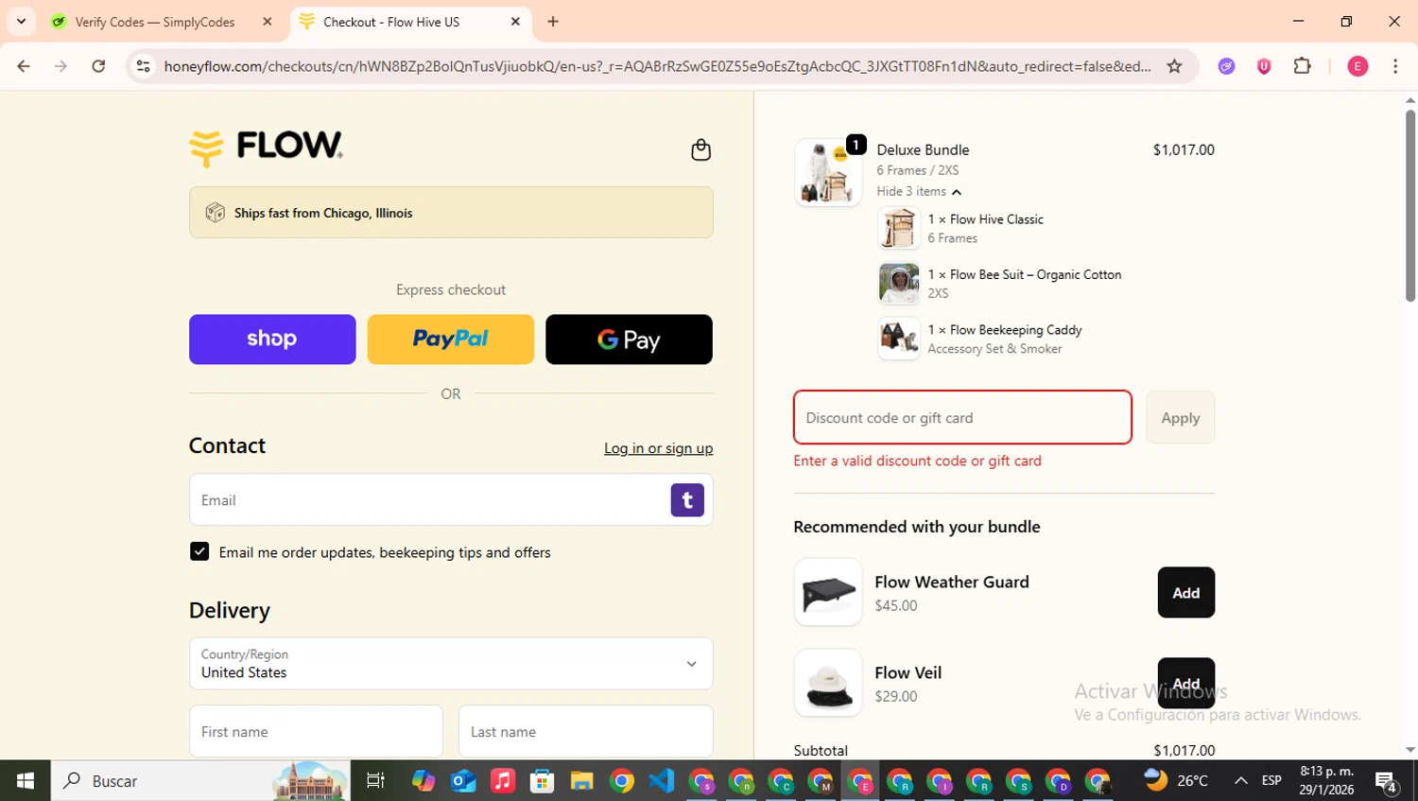Apply the discount code

1181,417
